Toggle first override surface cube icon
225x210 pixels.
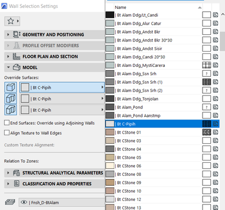[11, 88]
